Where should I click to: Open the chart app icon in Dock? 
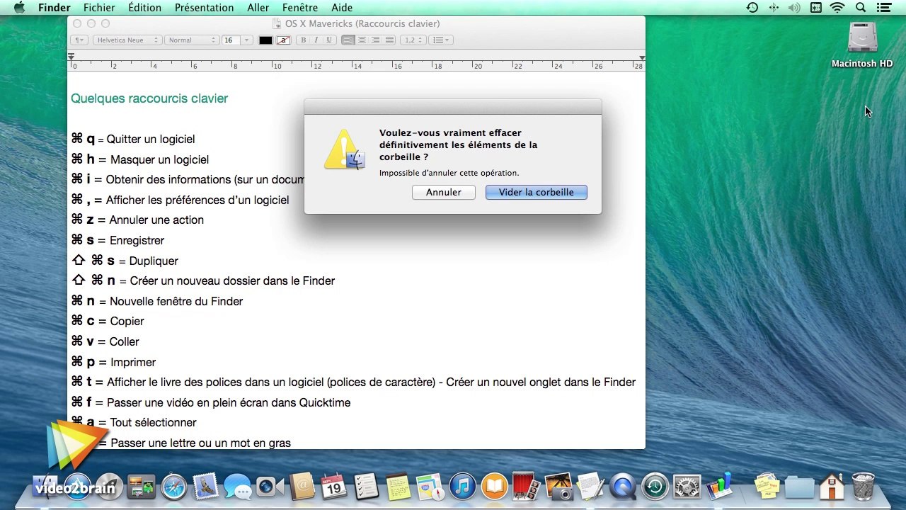point(719,486)
